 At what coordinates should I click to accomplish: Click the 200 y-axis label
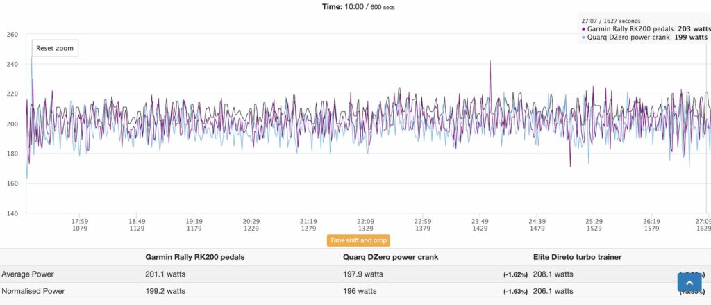[x=12, y=124]
